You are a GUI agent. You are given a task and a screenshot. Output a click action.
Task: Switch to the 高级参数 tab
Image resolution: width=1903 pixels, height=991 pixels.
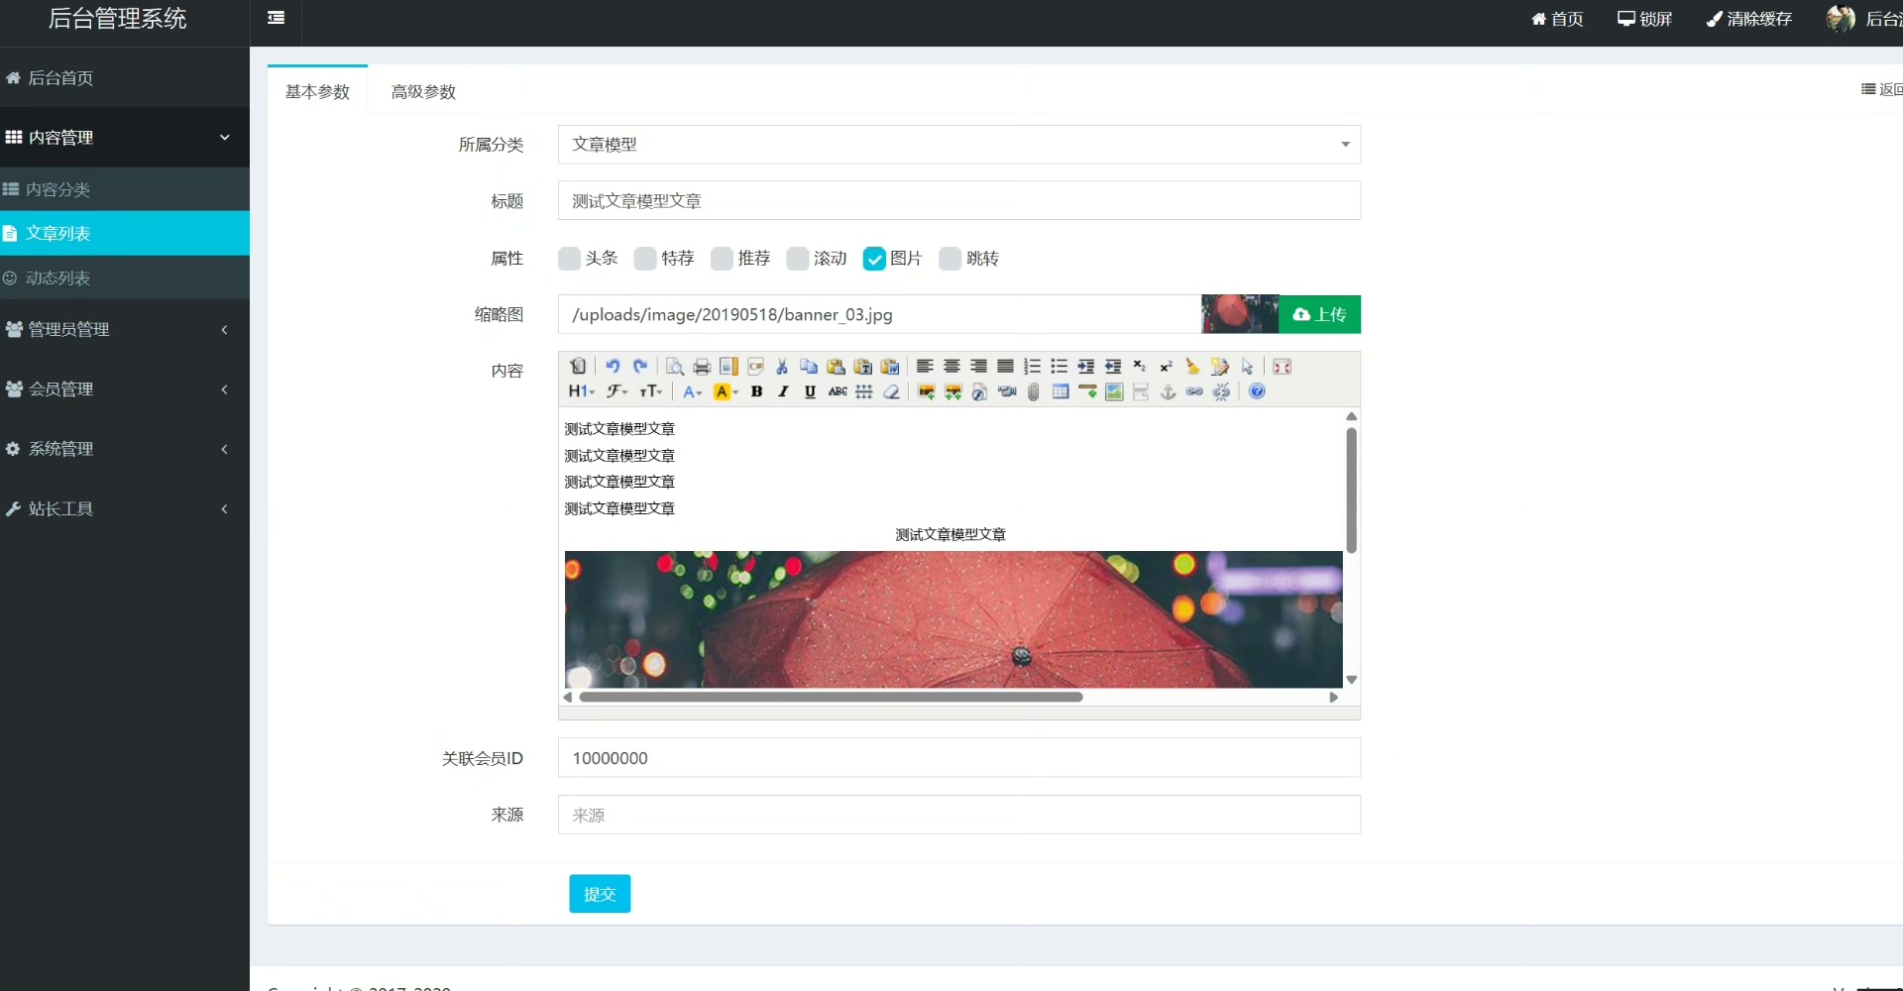[423, 91]
